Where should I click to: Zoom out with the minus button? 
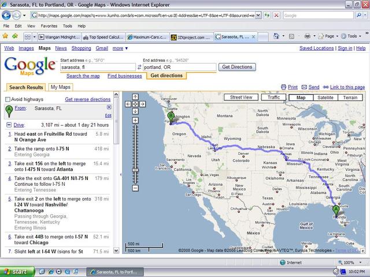click(135, 188)
